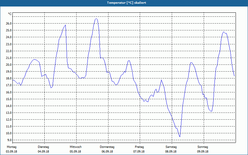This screenshot has width=248, height=155.
Task: Click the 10,0 axis value
Action: point(9,133)
